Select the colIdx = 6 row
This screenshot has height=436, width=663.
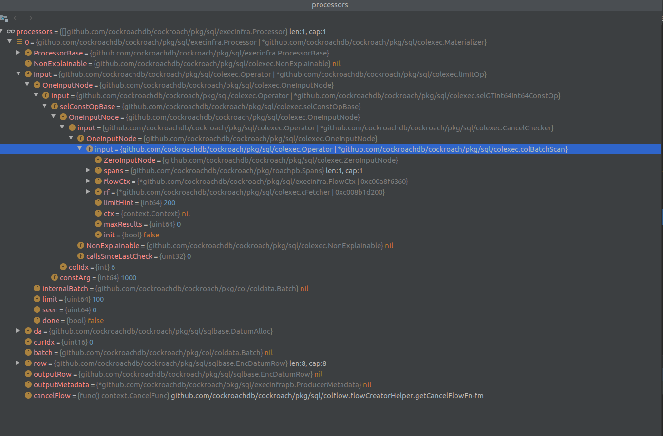(331, 267)
